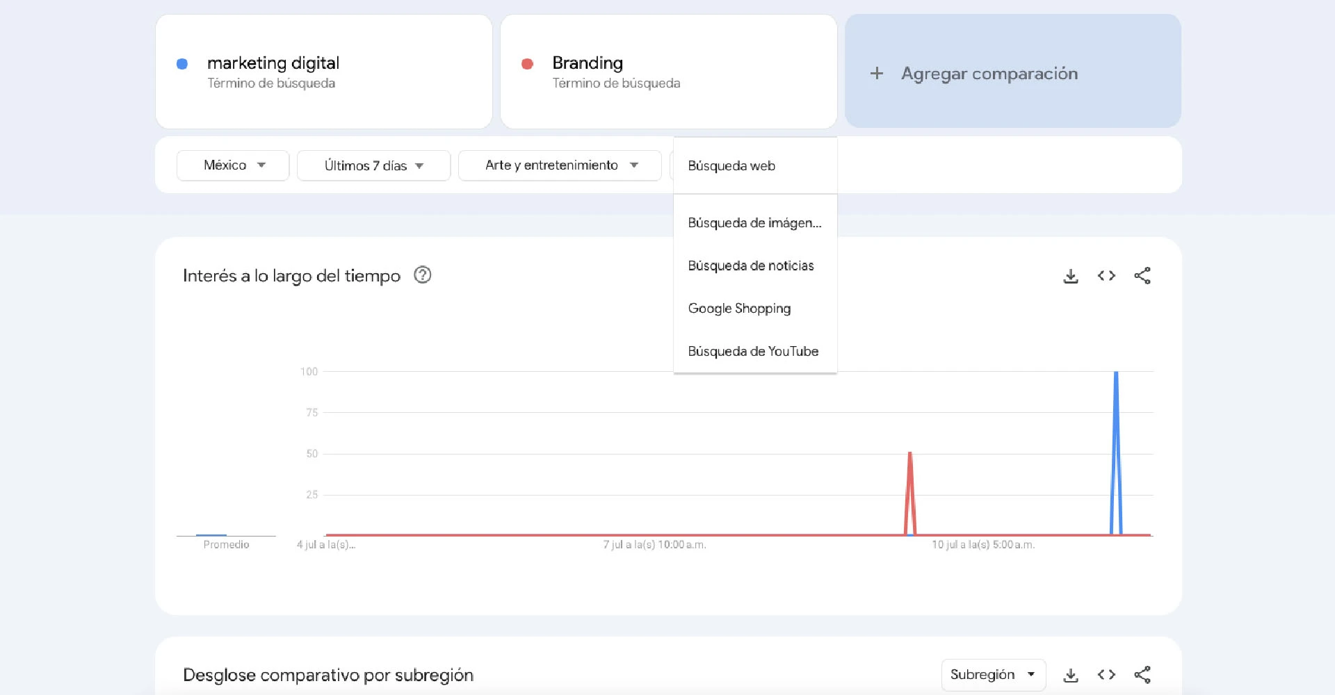Image resolution: width=1335 pixels, height=695 pixels.
Task: Share the interest over time chart
Action: click(1142, 276)
